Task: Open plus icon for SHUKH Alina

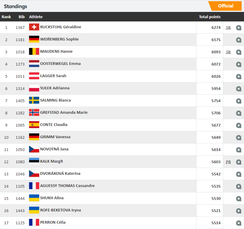Action: 239,199
